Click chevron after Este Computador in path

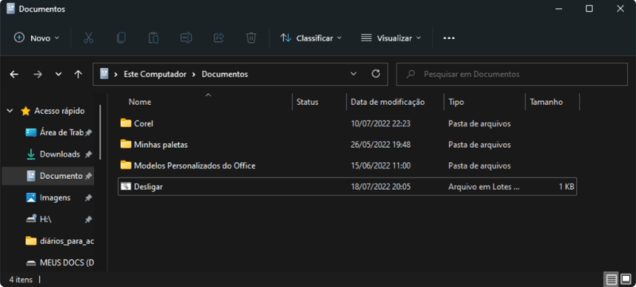point(194,74)
